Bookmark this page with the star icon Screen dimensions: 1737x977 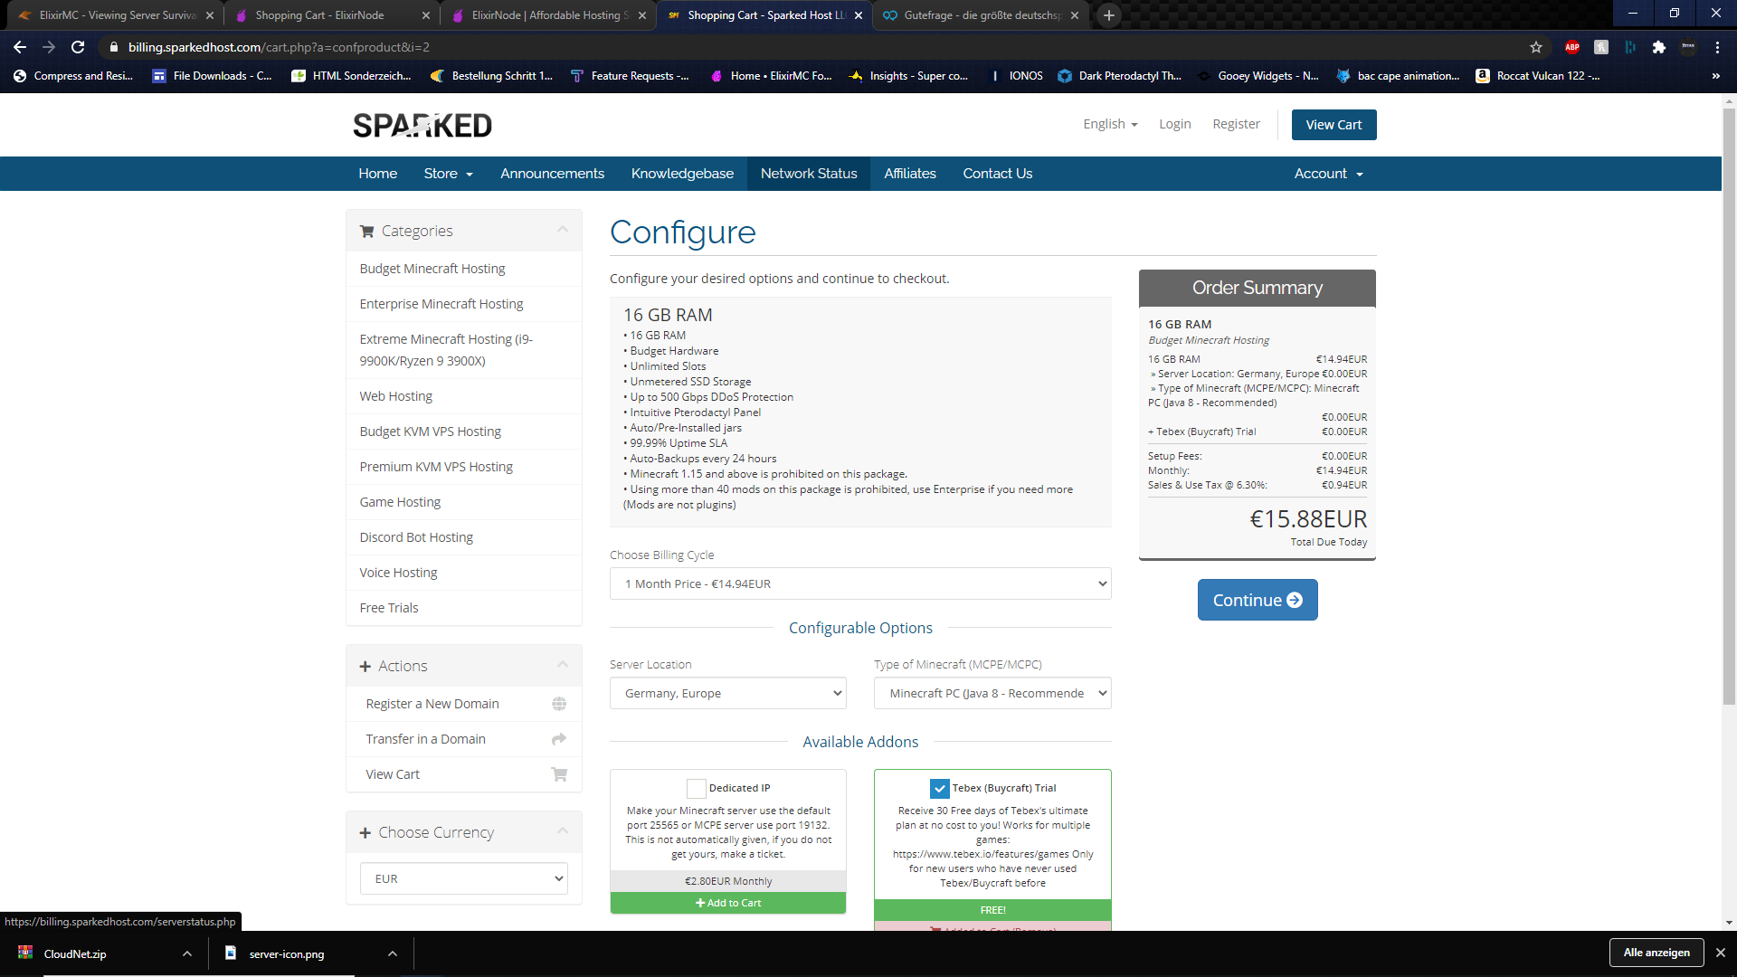tap(1535, 47)
